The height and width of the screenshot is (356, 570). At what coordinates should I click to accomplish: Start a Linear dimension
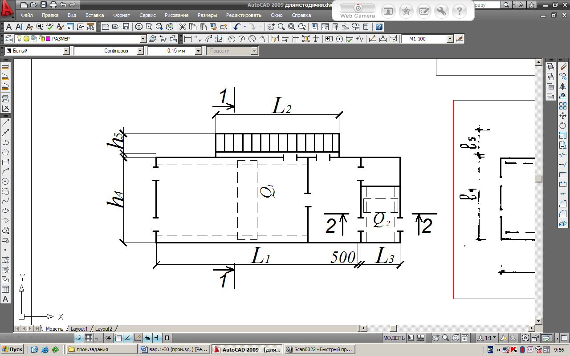tap(188, 39)
